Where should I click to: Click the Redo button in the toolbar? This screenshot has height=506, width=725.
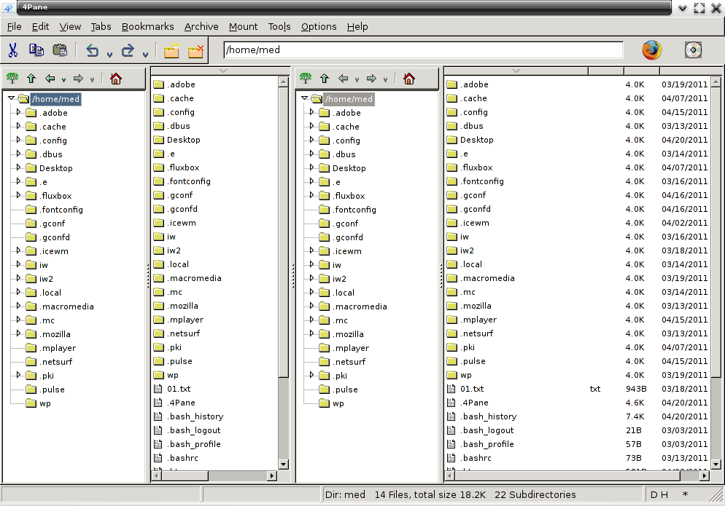pyautogui.click(x=126, y=50)
